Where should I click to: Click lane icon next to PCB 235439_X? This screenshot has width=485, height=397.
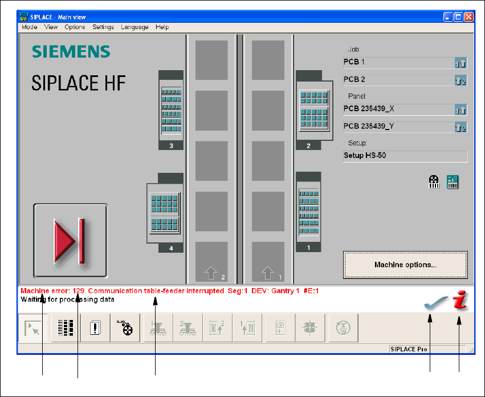[460, 110]
